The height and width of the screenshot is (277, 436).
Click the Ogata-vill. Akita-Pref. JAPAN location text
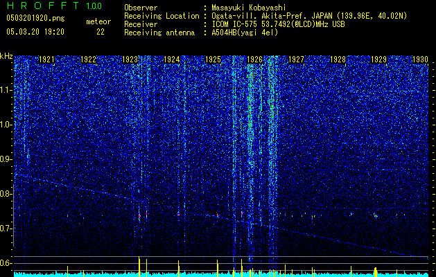tap(309, 16)
